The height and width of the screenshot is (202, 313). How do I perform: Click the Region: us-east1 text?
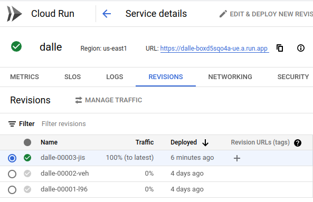[x=103, y=49]
